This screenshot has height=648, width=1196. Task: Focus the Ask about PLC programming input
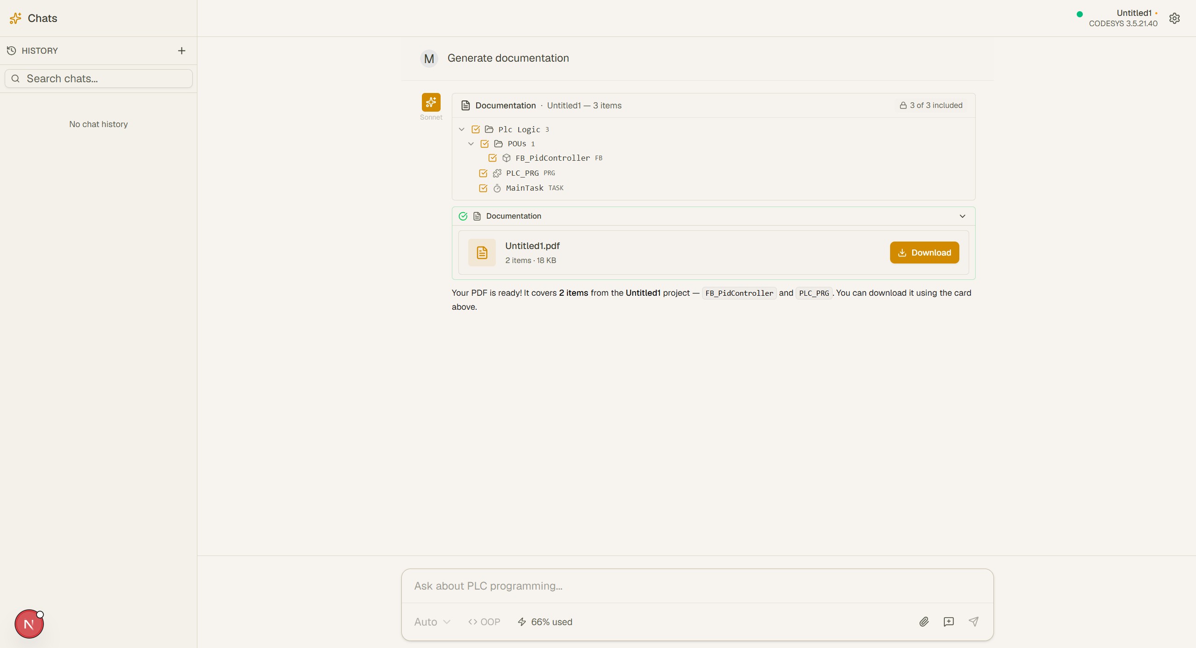697,586
